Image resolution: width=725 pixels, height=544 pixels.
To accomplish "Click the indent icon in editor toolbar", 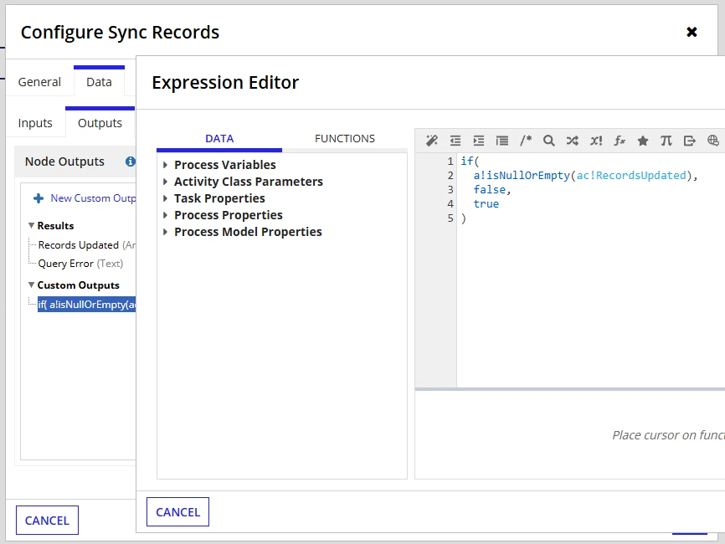I will tap(479, 141).
